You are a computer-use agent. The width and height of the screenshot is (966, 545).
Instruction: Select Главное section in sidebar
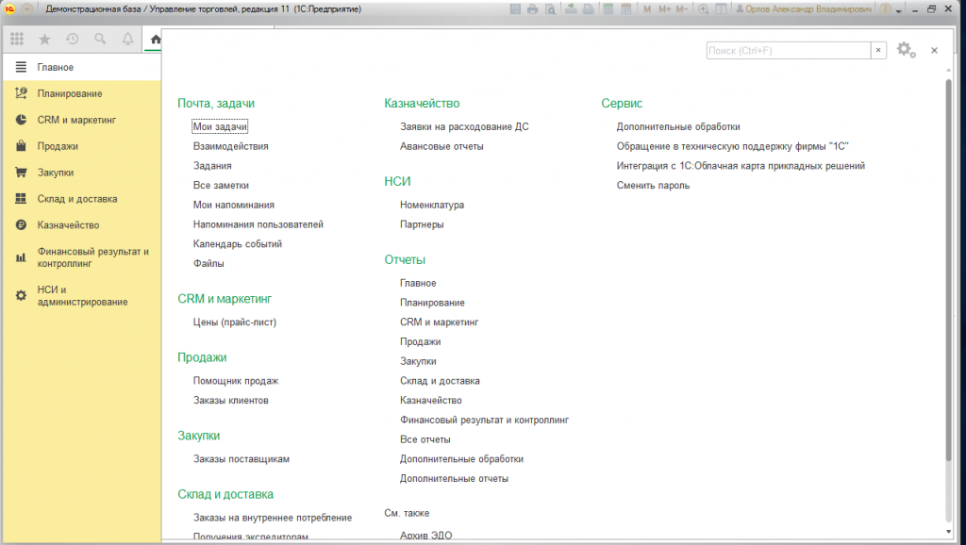pos(81,67)
